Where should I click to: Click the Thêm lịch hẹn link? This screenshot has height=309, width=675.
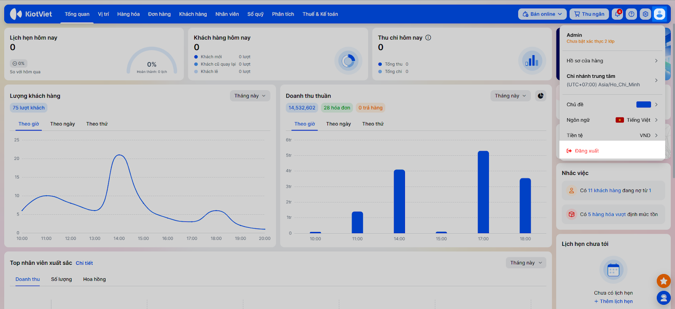click(613, 301)
